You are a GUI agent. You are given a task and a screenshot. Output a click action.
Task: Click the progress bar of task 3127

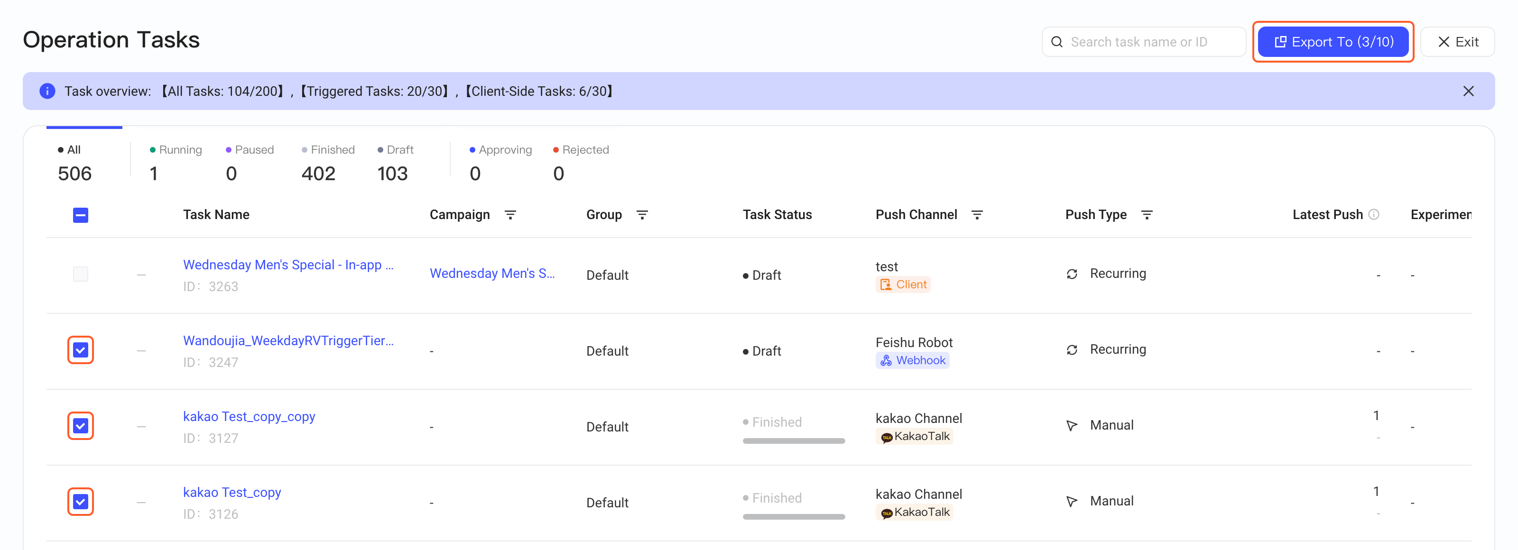(794, 441)
